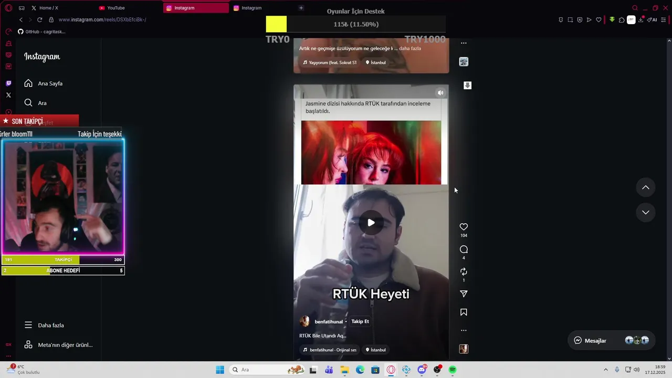Click benfatihunal profile picture
This screenshot has height=378, width=672.
pyautogui.click(x=304, y=321)
